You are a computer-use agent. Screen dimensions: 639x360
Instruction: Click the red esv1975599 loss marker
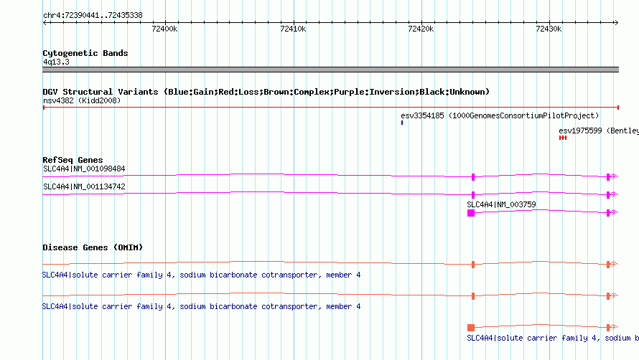coord(563,138)
